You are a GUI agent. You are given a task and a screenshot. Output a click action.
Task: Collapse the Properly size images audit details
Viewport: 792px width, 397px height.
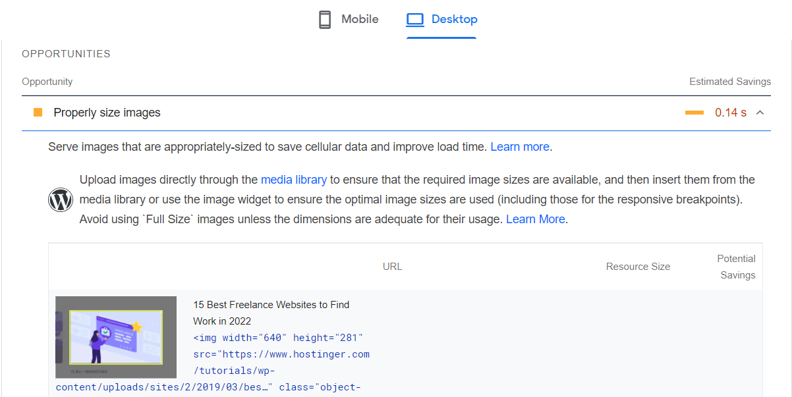(x=760, y=112)
